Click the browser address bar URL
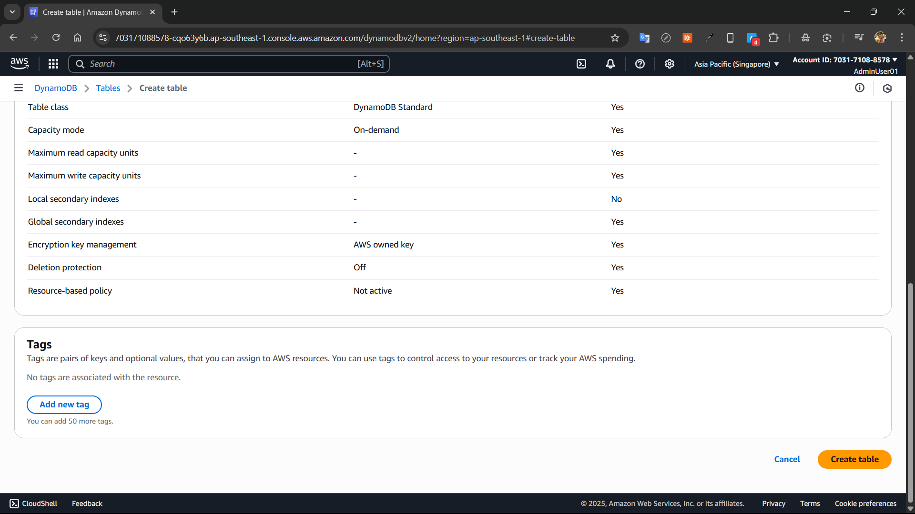The image size is (915, 514). point(345,38)
